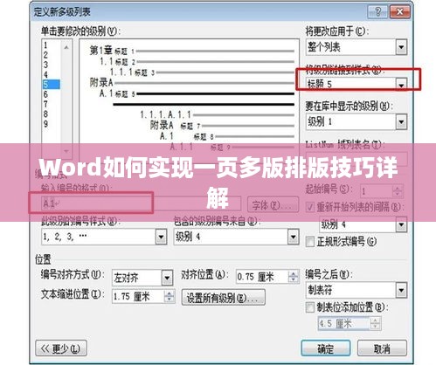Select level 6 in the level list
436x365 pixels.
(x=45, y=94)
